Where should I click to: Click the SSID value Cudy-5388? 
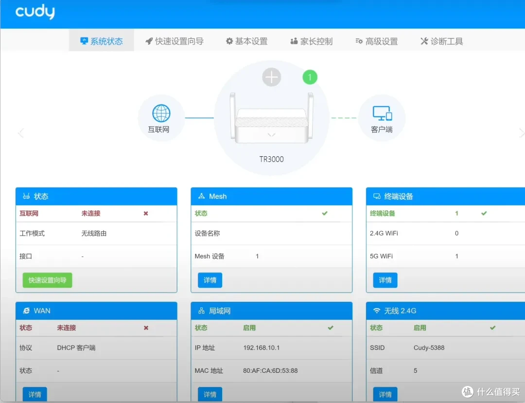(x=429, y=348)
